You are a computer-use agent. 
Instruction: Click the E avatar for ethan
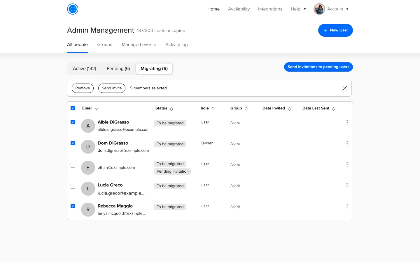pos(88,168)
